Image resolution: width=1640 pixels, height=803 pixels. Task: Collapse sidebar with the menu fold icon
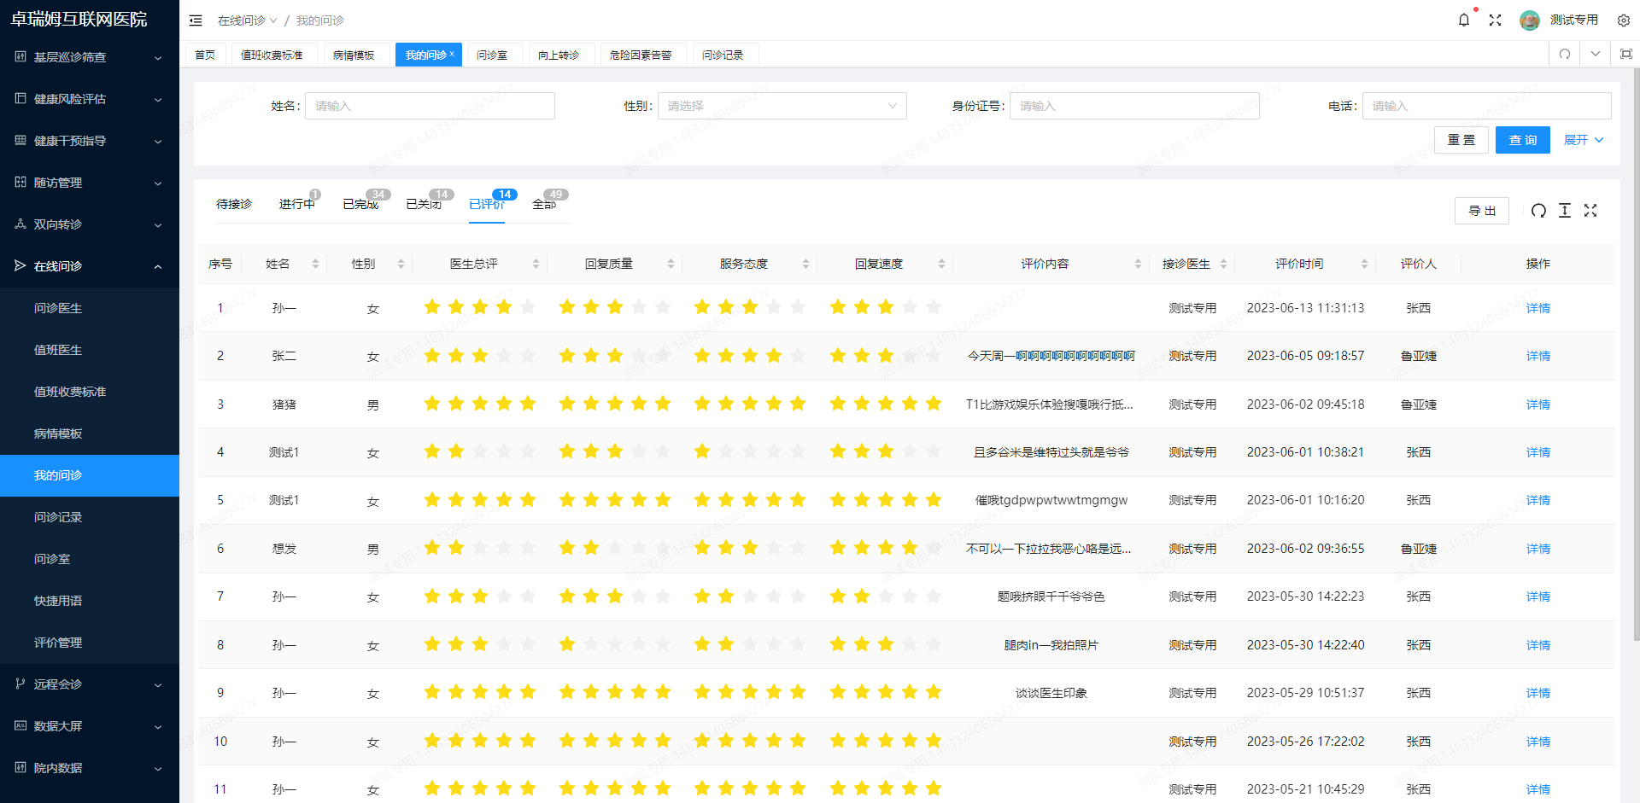coord(196,20)
